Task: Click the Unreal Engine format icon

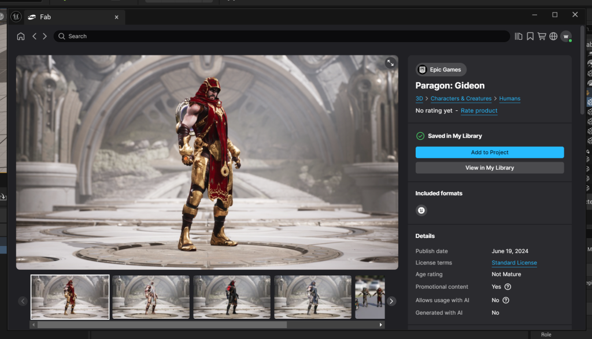Action: [421, 210]
